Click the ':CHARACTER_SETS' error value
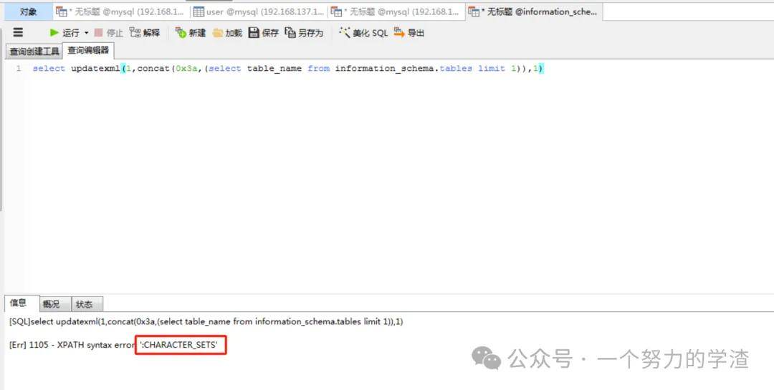Screen dimensions: 774x390 tap(178, 345)
